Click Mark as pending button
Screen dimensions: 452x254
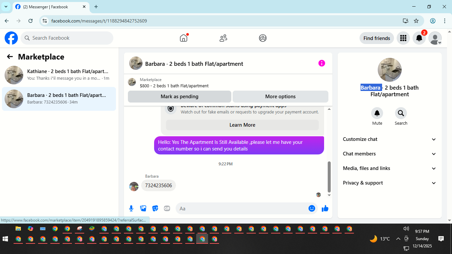[x=180, y=97]
